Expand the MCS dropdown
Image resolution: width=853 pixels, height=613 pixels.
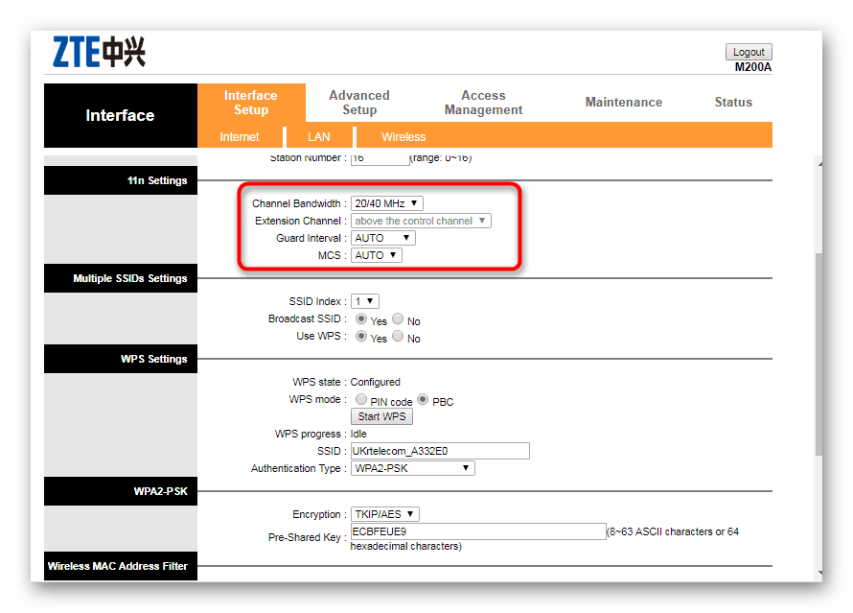[x=377, y=255]
